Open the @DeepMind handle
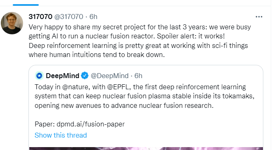The image size is (279, 150). (x=110, y=76)
